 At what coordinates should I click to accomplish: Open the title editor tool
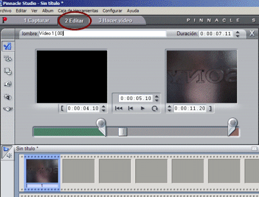7,59
